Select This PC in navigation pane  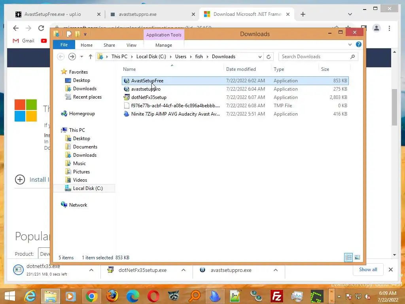(77, 130)
